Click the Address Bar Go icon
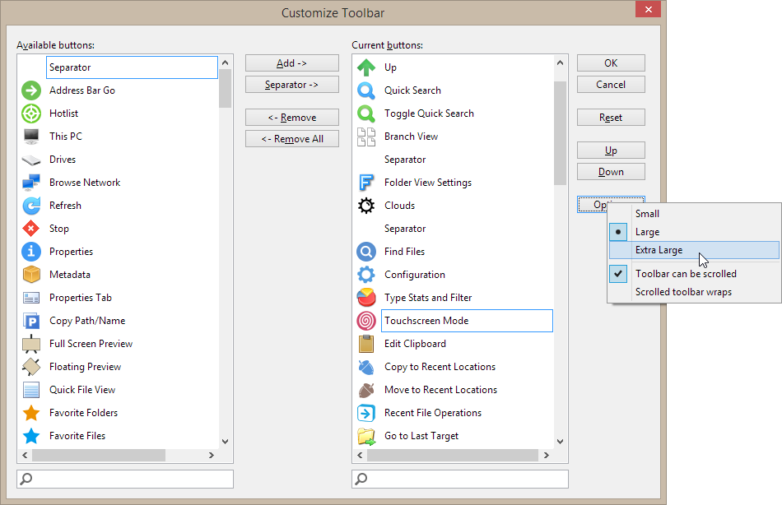 tap(31, 90)
